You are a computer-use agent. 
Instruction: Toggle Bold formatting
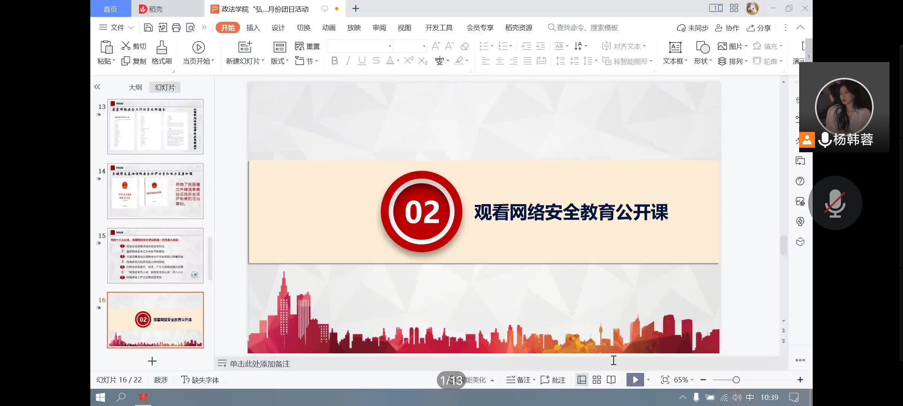click(334, 61)
